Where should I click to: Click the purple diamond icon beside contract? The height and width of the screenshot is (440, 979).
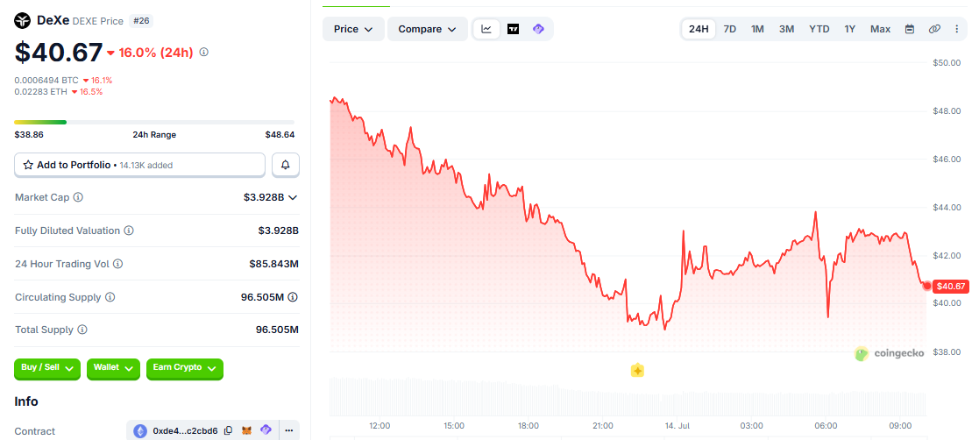click(266, 430)
